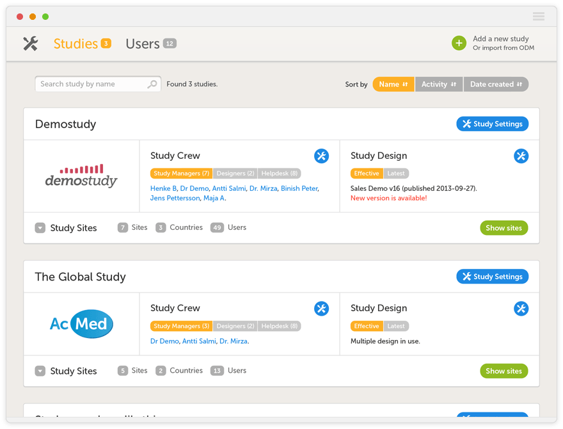Switch to the Users tab
The image size is (563, 429).
143,44
